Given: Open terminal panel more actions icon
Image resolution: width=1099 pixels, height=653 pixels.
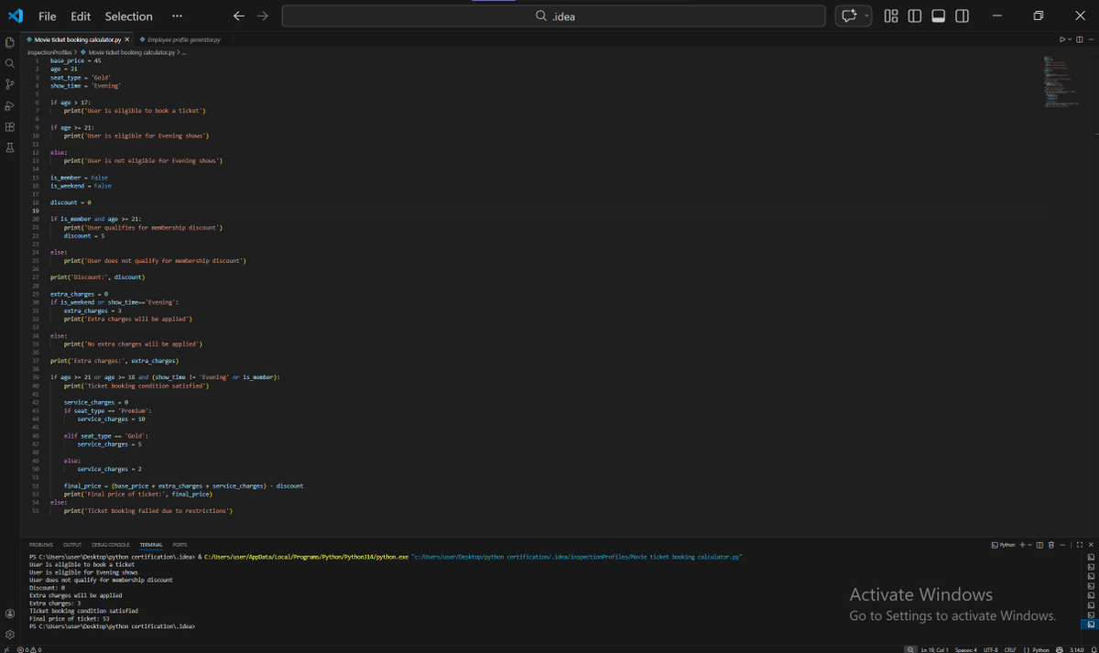Looking at the screenshot, I should (1062, 545).
